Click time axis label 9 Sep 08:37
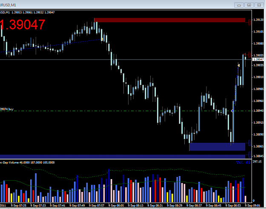This screenshot has width=266, height=209. tap(194, 206)
